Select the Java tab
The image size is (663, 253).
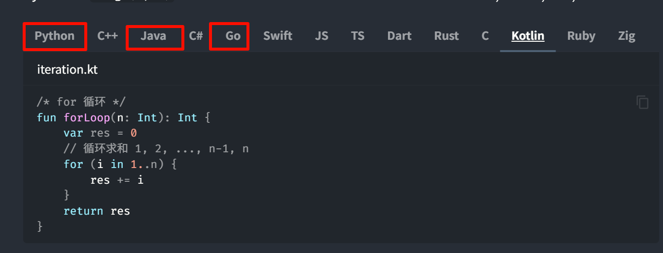(x=153, y=36)
